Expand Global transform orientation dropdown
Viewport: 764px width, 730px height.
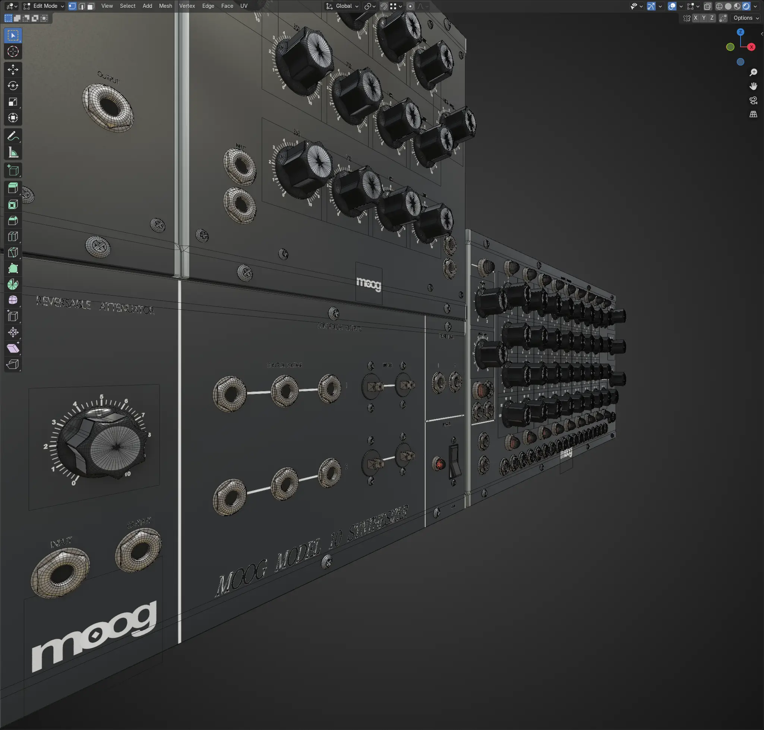tap(343, 6)
